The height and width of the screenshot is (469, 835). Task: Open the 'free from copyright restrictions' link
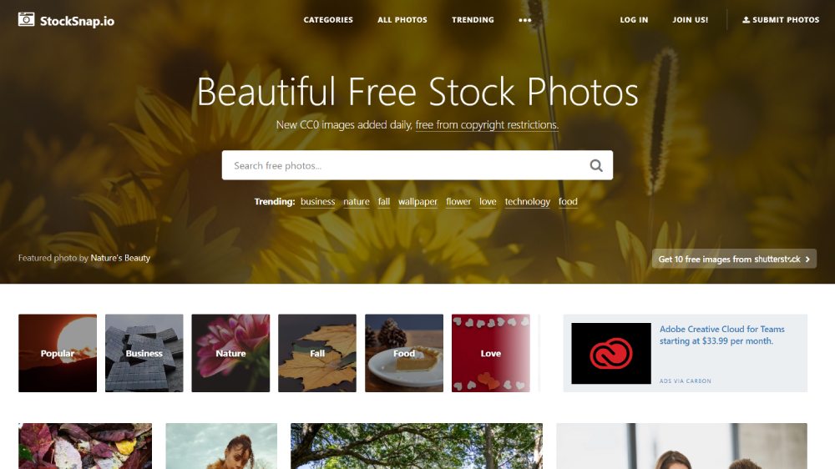click(487, 124)
